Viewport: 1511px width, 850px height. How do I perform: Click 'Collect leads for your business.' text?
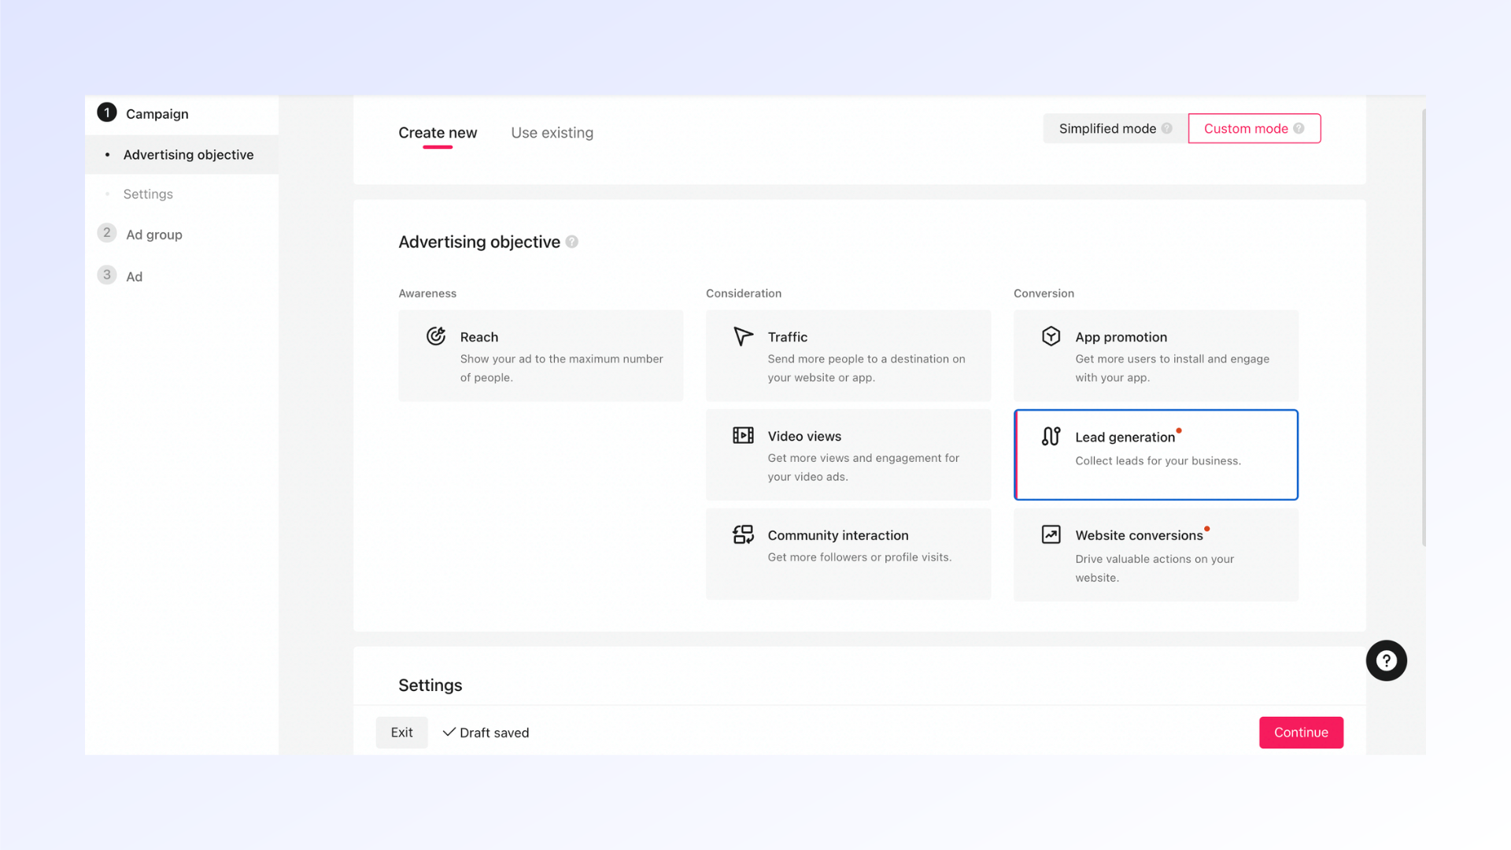pyautogui.click(x=1158, y=461)
